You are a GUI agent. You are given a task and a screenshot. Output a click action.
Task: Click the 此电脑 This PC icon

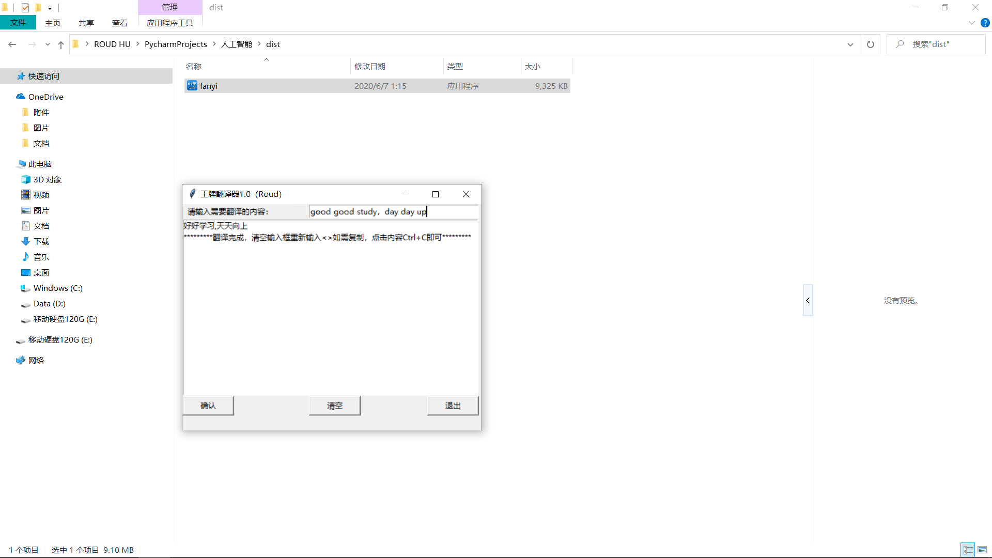(39, 163)
